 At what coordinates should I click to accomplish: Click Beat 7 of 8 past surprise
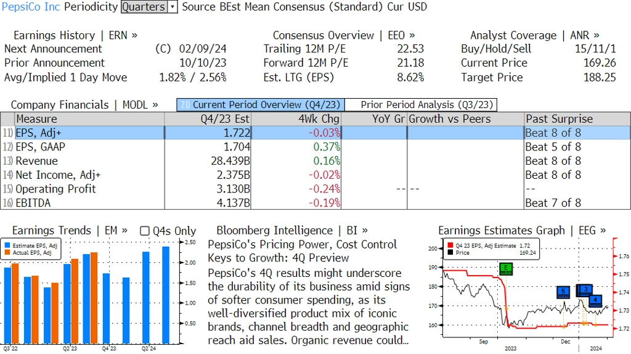(553, 203)
